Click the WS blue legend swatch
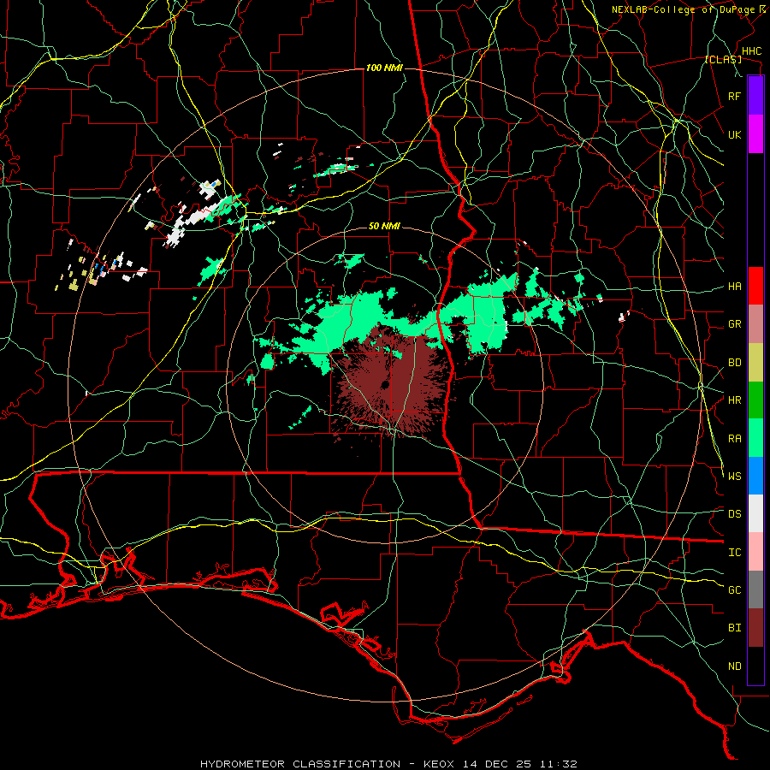The image size is (770, 770). pos(755,476)
